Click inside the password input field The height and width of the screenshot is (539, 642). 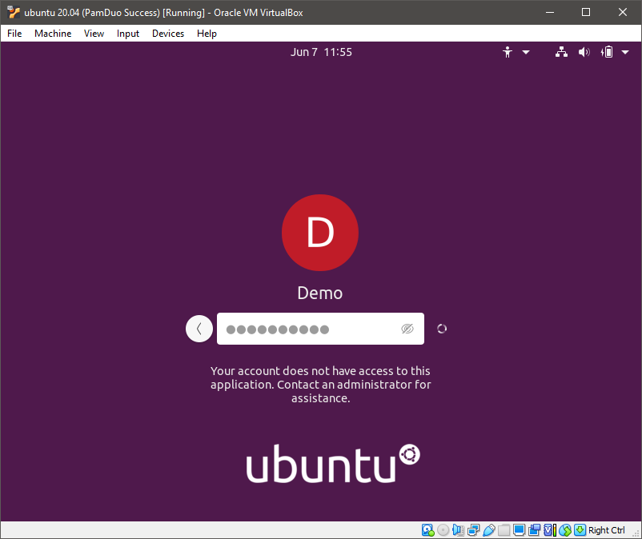coord(320,329)
